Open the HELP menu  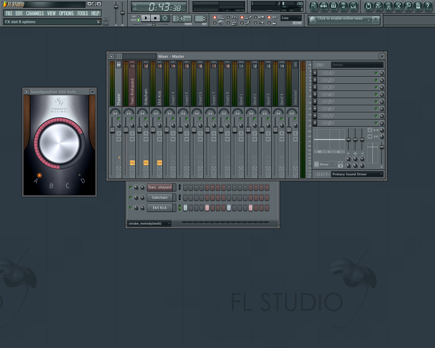95,13
